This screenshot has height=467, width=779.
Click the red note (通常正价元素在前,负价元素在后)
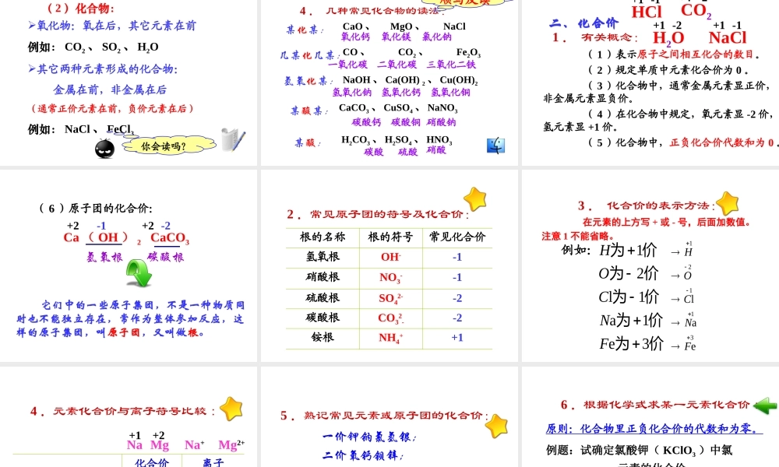(x=112, y=109)
